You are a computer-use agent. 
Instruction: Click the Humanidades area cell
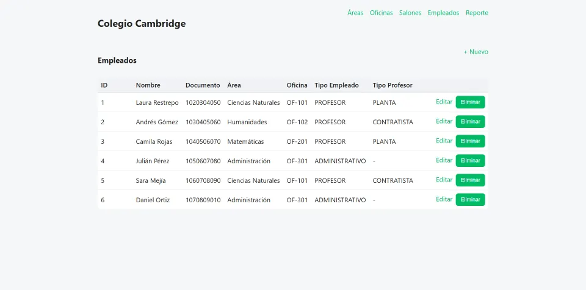247,122
